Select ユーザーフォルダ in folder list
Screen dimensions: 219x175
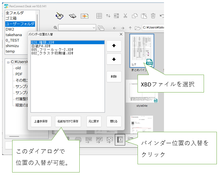tap(20, 24)
